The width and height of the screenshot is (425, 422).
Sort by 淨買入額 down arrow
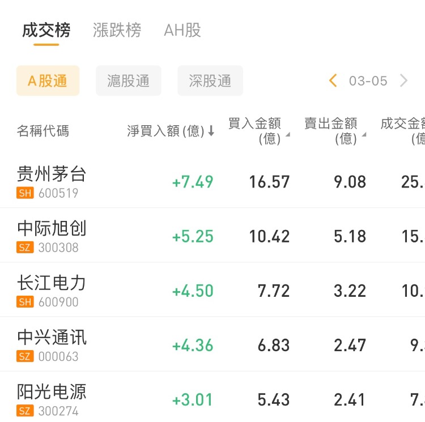[211, 131]
